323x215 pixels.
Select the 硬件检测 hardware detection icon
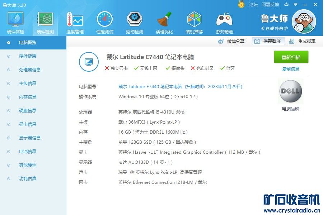[x=45, y=23]
